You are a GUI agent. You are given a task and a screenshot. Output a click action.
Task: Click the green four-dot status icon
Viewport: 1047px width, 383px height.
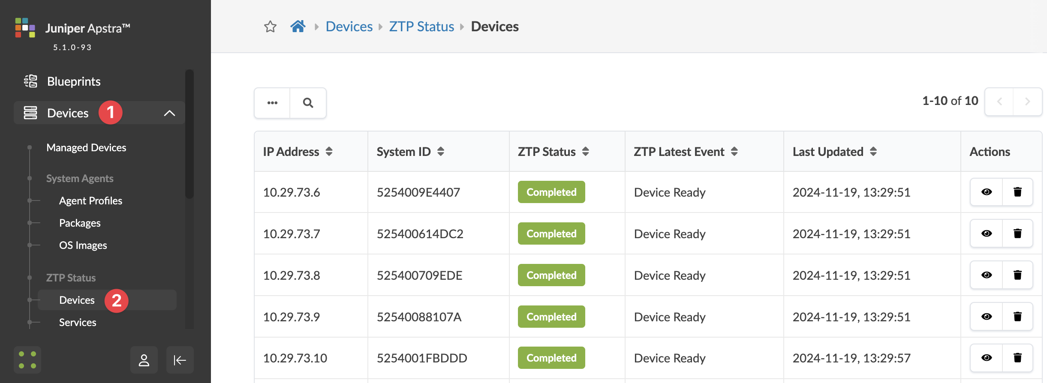point(27,360)
